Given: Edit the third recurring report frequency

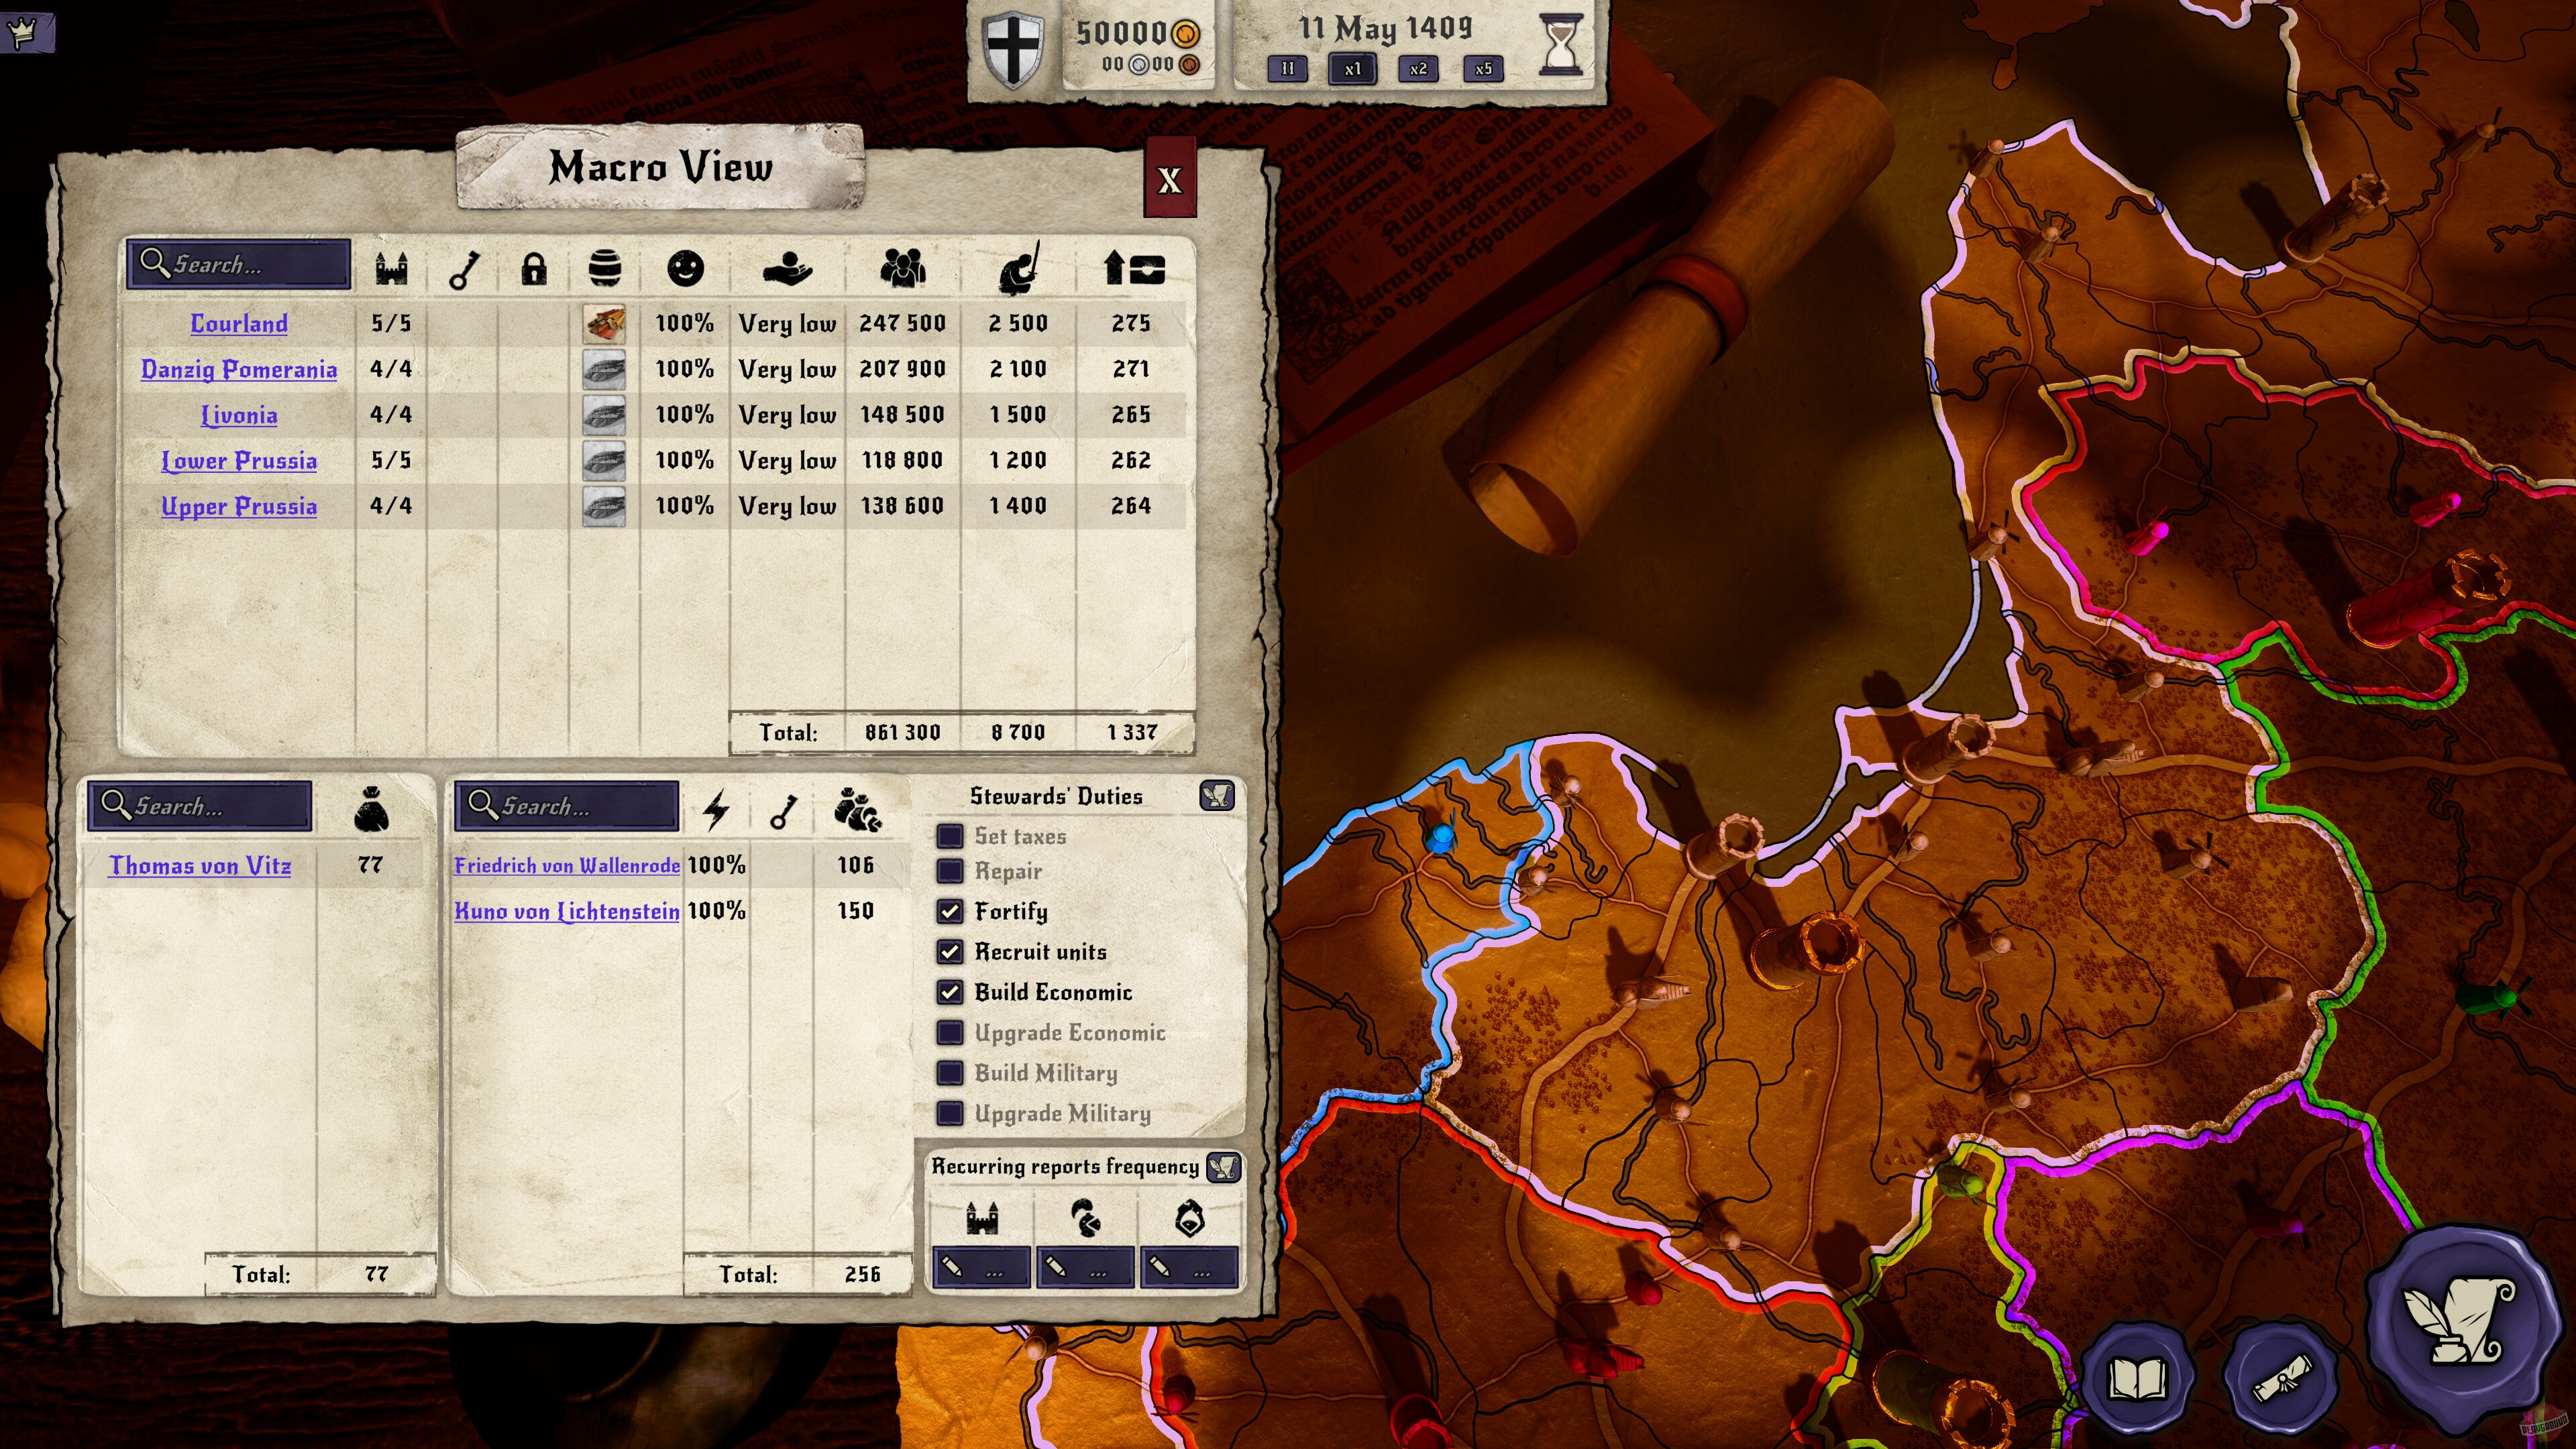Looking at the screenshot, I should [1189, 1268].
